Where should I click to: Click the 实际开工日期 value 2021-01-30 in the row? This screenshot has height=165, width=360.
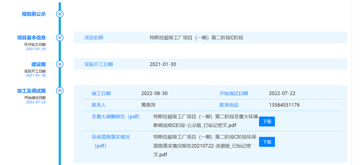pyautogui.click(x=163, y=64)
